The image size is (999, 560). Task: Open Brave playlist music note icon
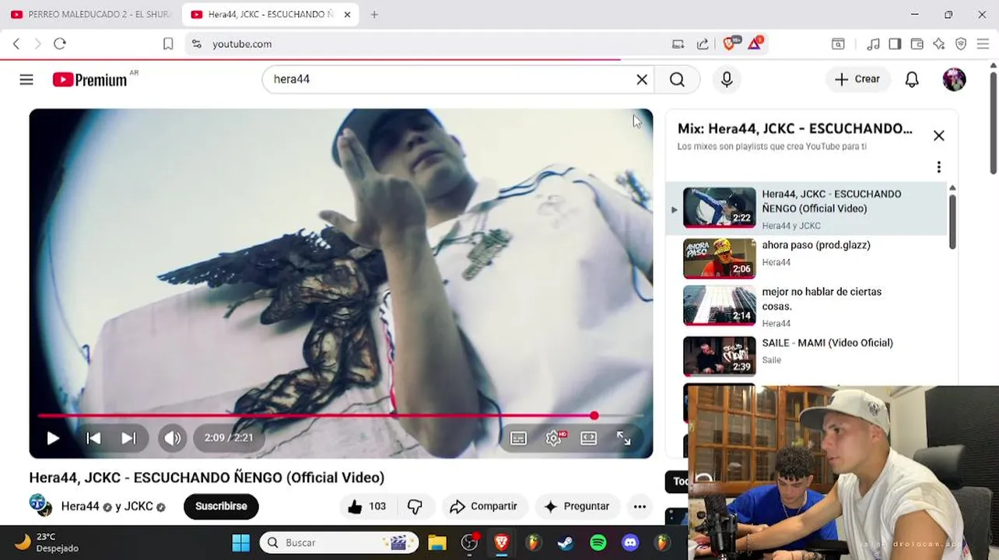(874, 44)
